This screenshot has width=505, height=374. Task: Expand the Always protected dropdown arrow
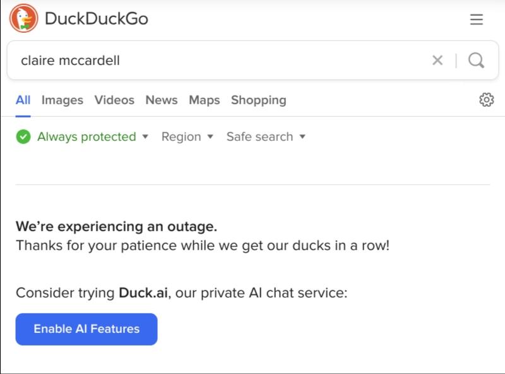pyautogui.click(x=145, y=136)
